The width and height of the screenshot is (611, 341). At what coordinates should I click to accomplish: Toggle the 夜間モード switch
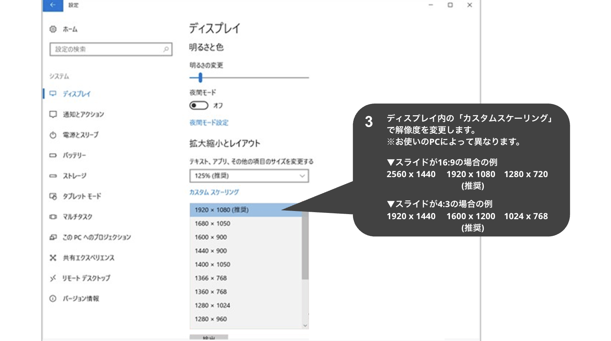coord(199,105)
